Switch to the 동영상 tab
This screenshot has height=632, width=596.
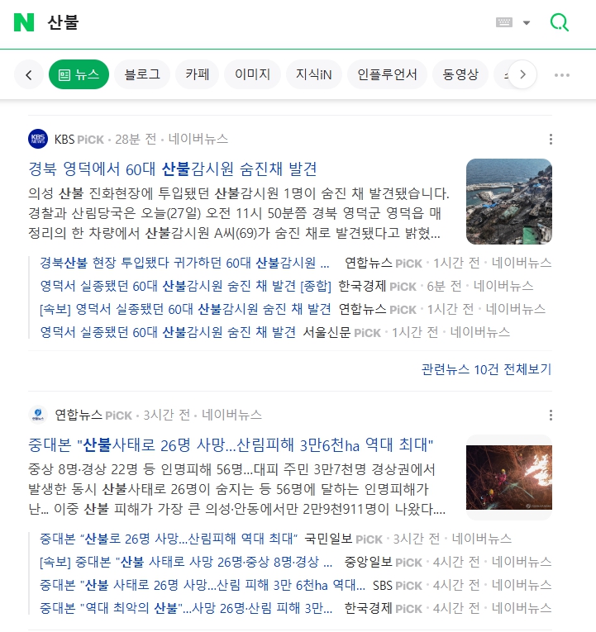pyautogui.click(x=460, y=74)
